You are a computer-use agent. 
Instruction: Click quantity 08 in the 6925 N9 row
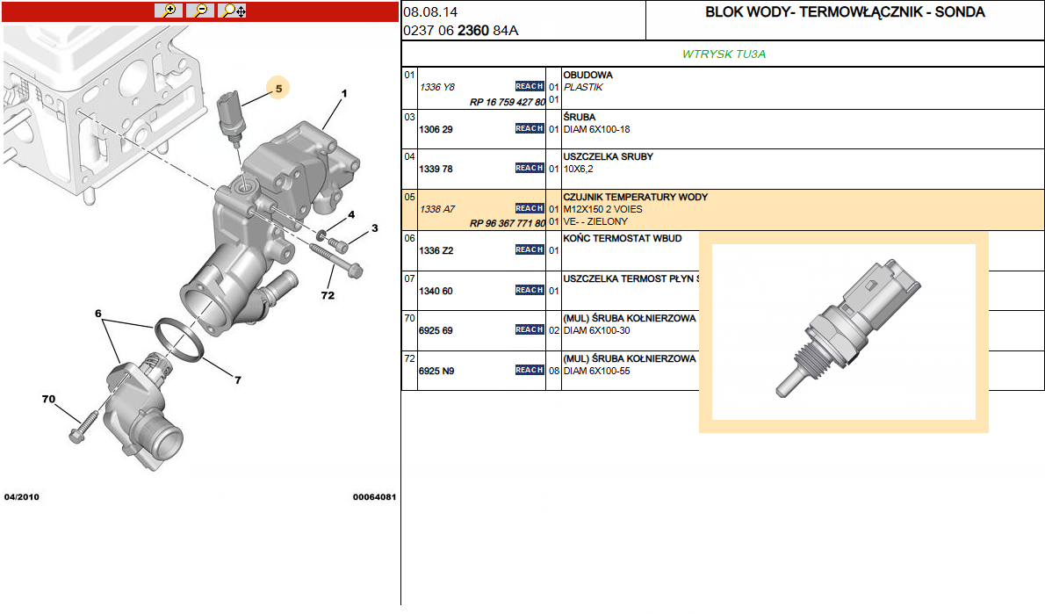click(554, 372)
